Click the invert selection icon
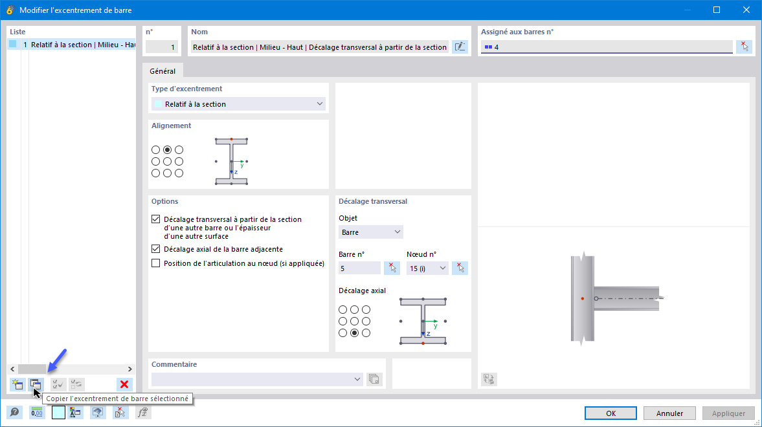This screenshot has width=762, height=427. coord(76,385)
